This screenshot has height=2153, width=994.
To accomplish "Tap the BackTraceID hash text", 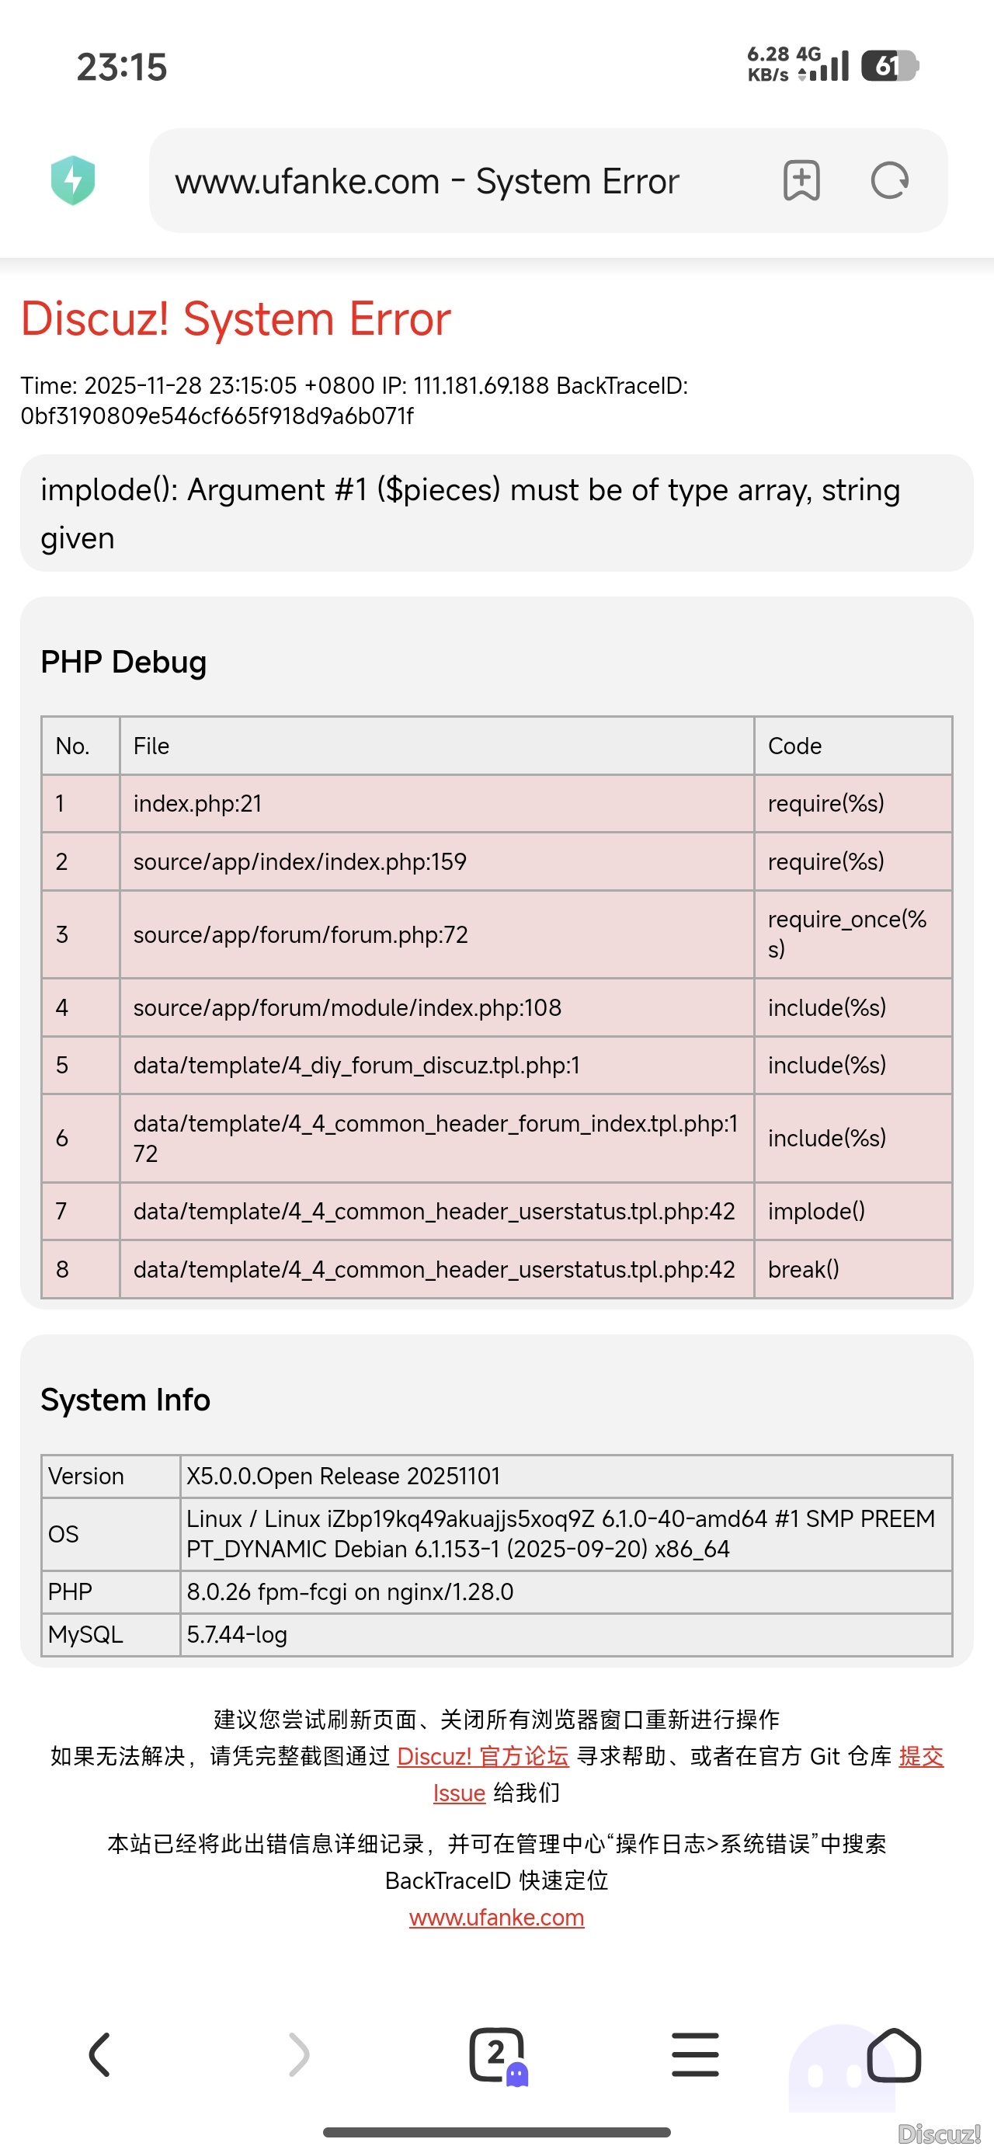I will click(217, 416).
